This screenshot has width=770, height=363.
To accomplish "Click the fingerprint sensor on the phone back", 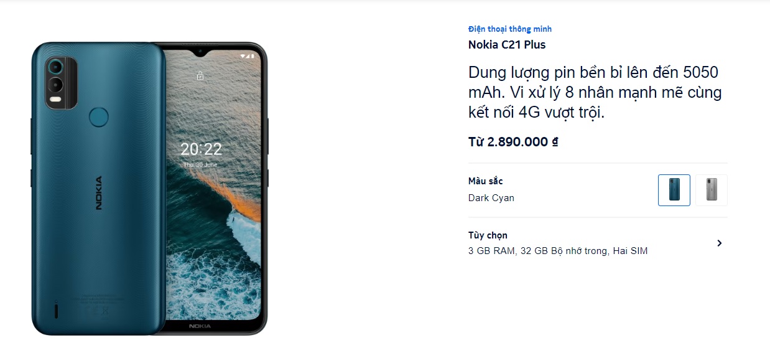I will click(x=98, y=116).
